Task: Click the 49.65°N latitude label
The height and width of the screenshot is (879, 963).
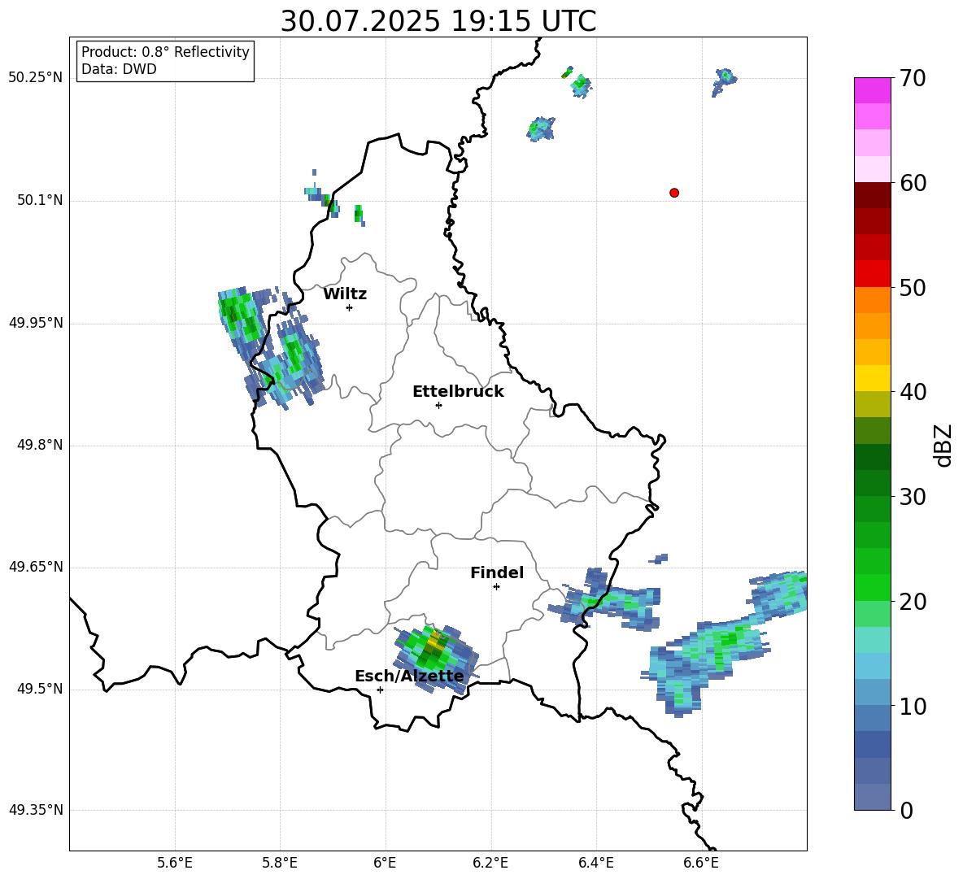Action: point(35,567)
